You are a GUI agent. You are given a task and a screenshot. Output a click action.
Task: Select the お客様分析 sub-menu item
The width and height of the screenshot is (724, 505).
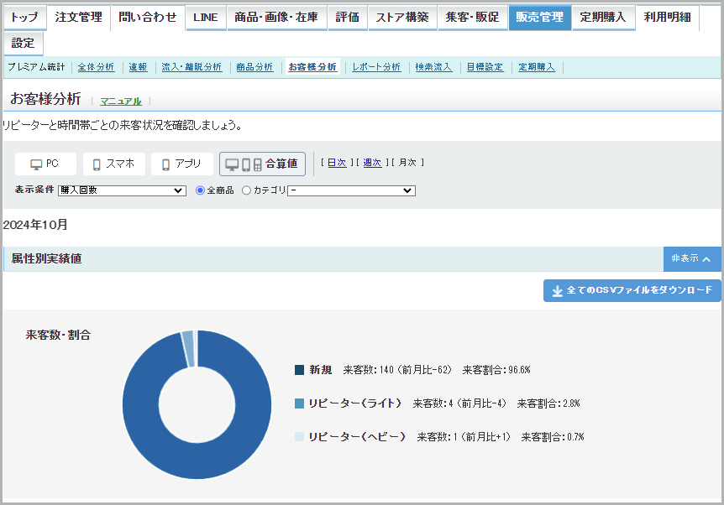[312, 67]
